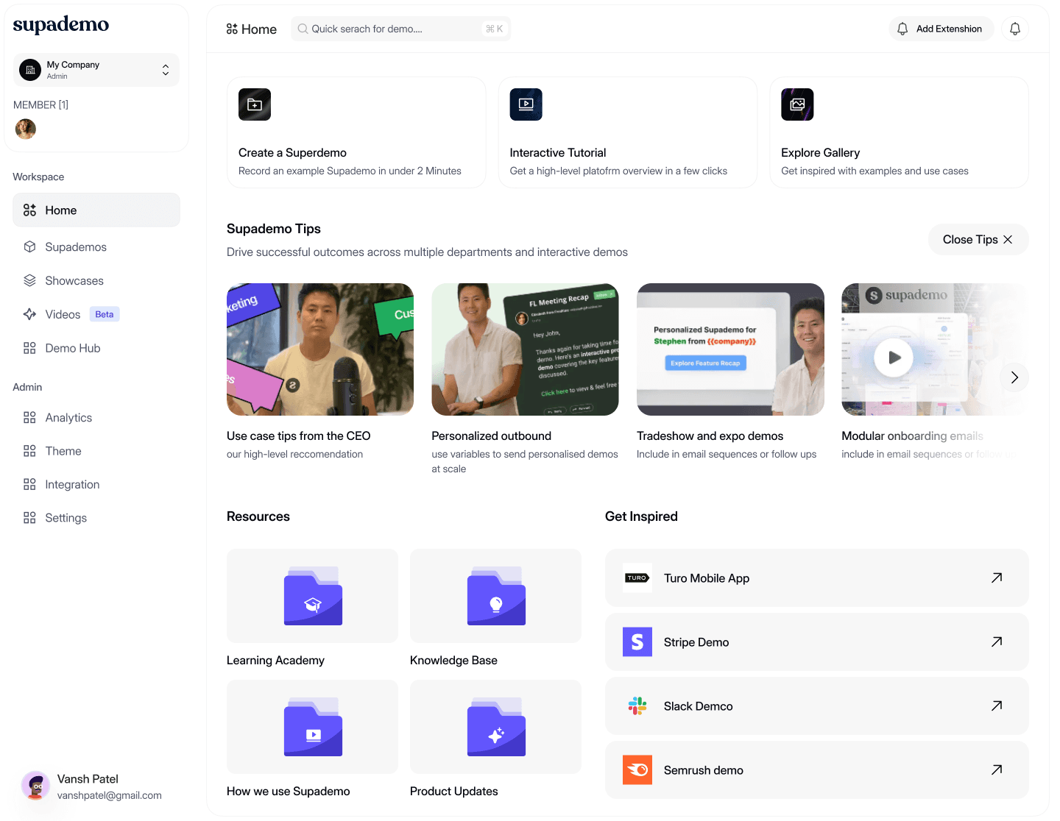Click the Stripe Demo row title
The height and width of the screenshot is (821, 1060).
(696, 642)
